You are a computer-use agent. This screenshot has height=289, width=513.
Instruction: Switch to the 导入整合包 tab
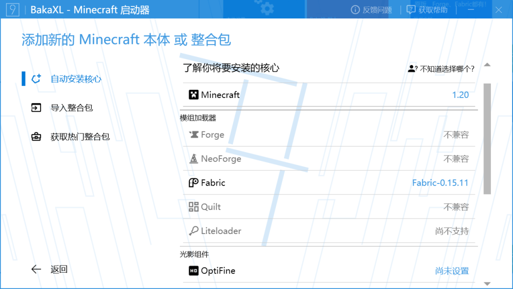(x=72, y=108)
